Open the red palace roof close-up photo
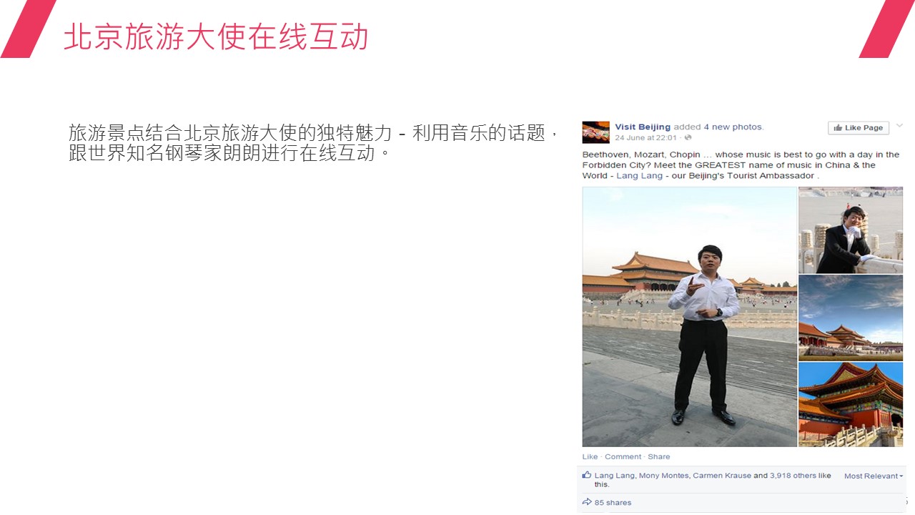Viewport: 915px width, 515px height. [851, 404]
